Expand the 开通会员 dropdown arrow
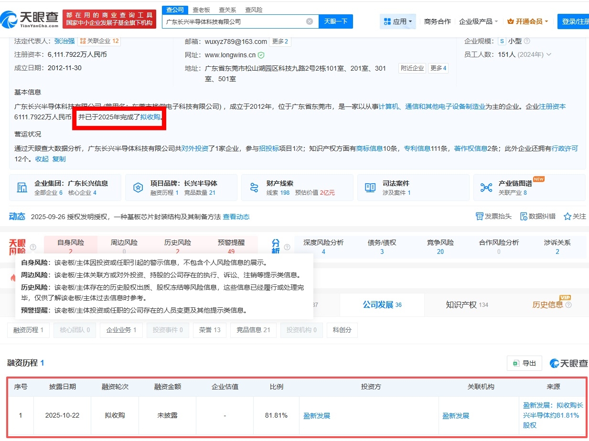The height and width of the screenshot is (441, 589). [546, 21]
